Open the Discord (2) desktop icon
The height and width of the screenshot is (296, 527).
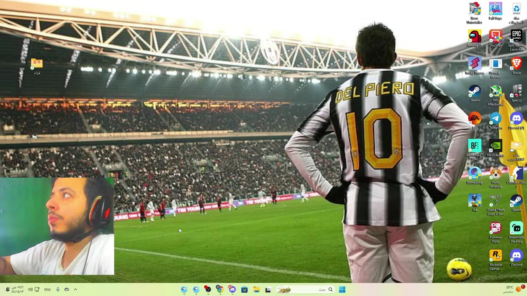coord(516,121)
